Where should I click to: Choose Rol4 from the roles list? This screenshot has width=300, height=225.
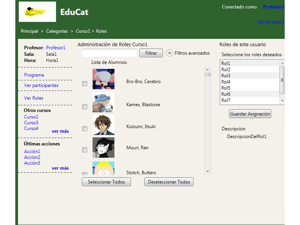[x=250, y=82]
